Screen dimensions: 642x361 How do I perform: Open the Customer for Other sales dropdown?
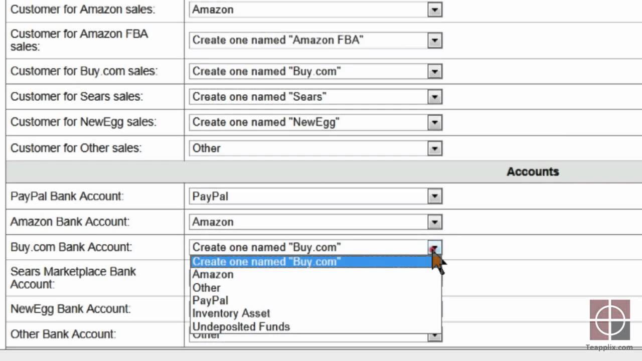(x=315, y=148)
